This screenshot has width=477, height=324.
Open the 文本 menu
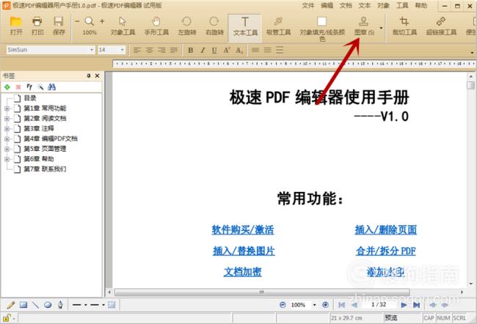(365, 5)
